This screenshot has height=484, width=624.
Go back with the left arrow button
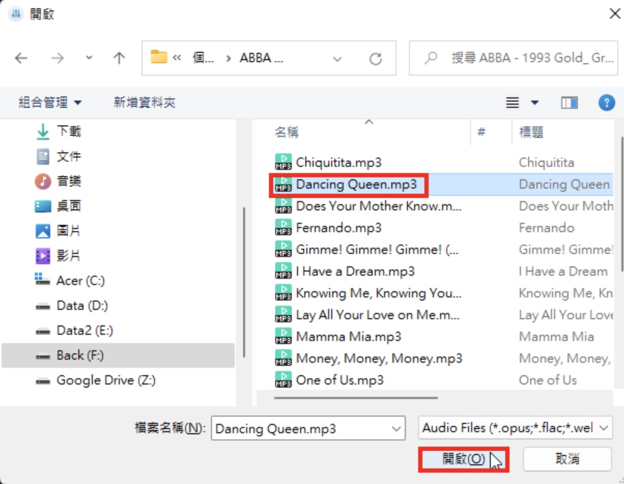click(21, 58)
